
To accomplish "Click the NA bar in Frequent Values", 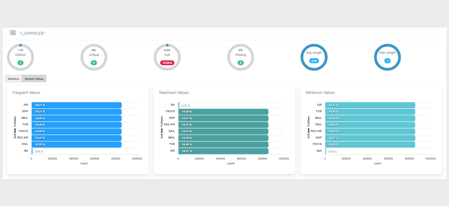I will [x=32, y=151].
